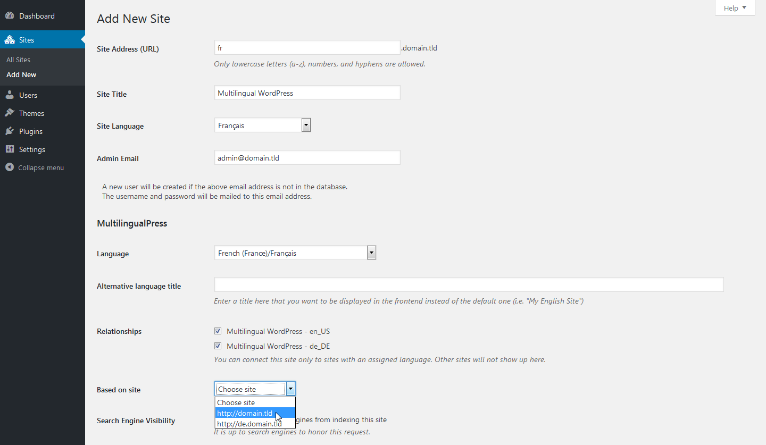Expand the Help panel

(x=734, y=7)
